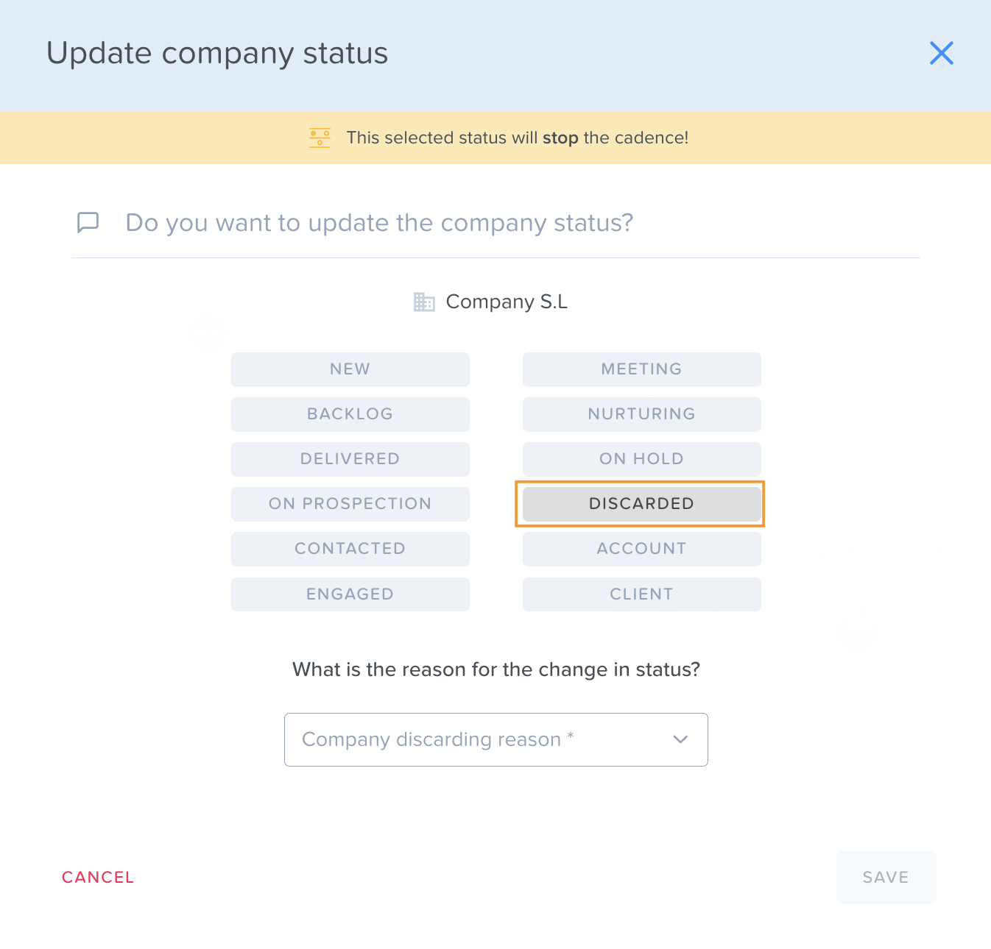
Task: Open the Company discarding reason dropdown
Action: [x=496, y=739]
